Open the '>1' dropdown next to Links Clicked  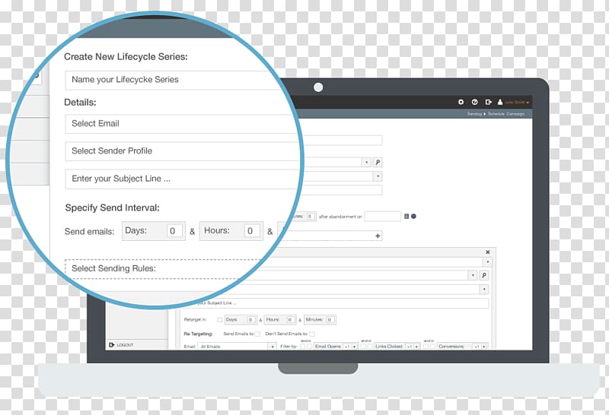(x=412, y=347)
